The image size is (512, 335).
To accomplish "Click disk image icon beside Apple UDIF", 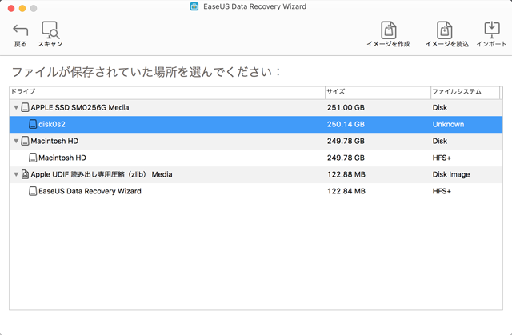I will 25,174.
